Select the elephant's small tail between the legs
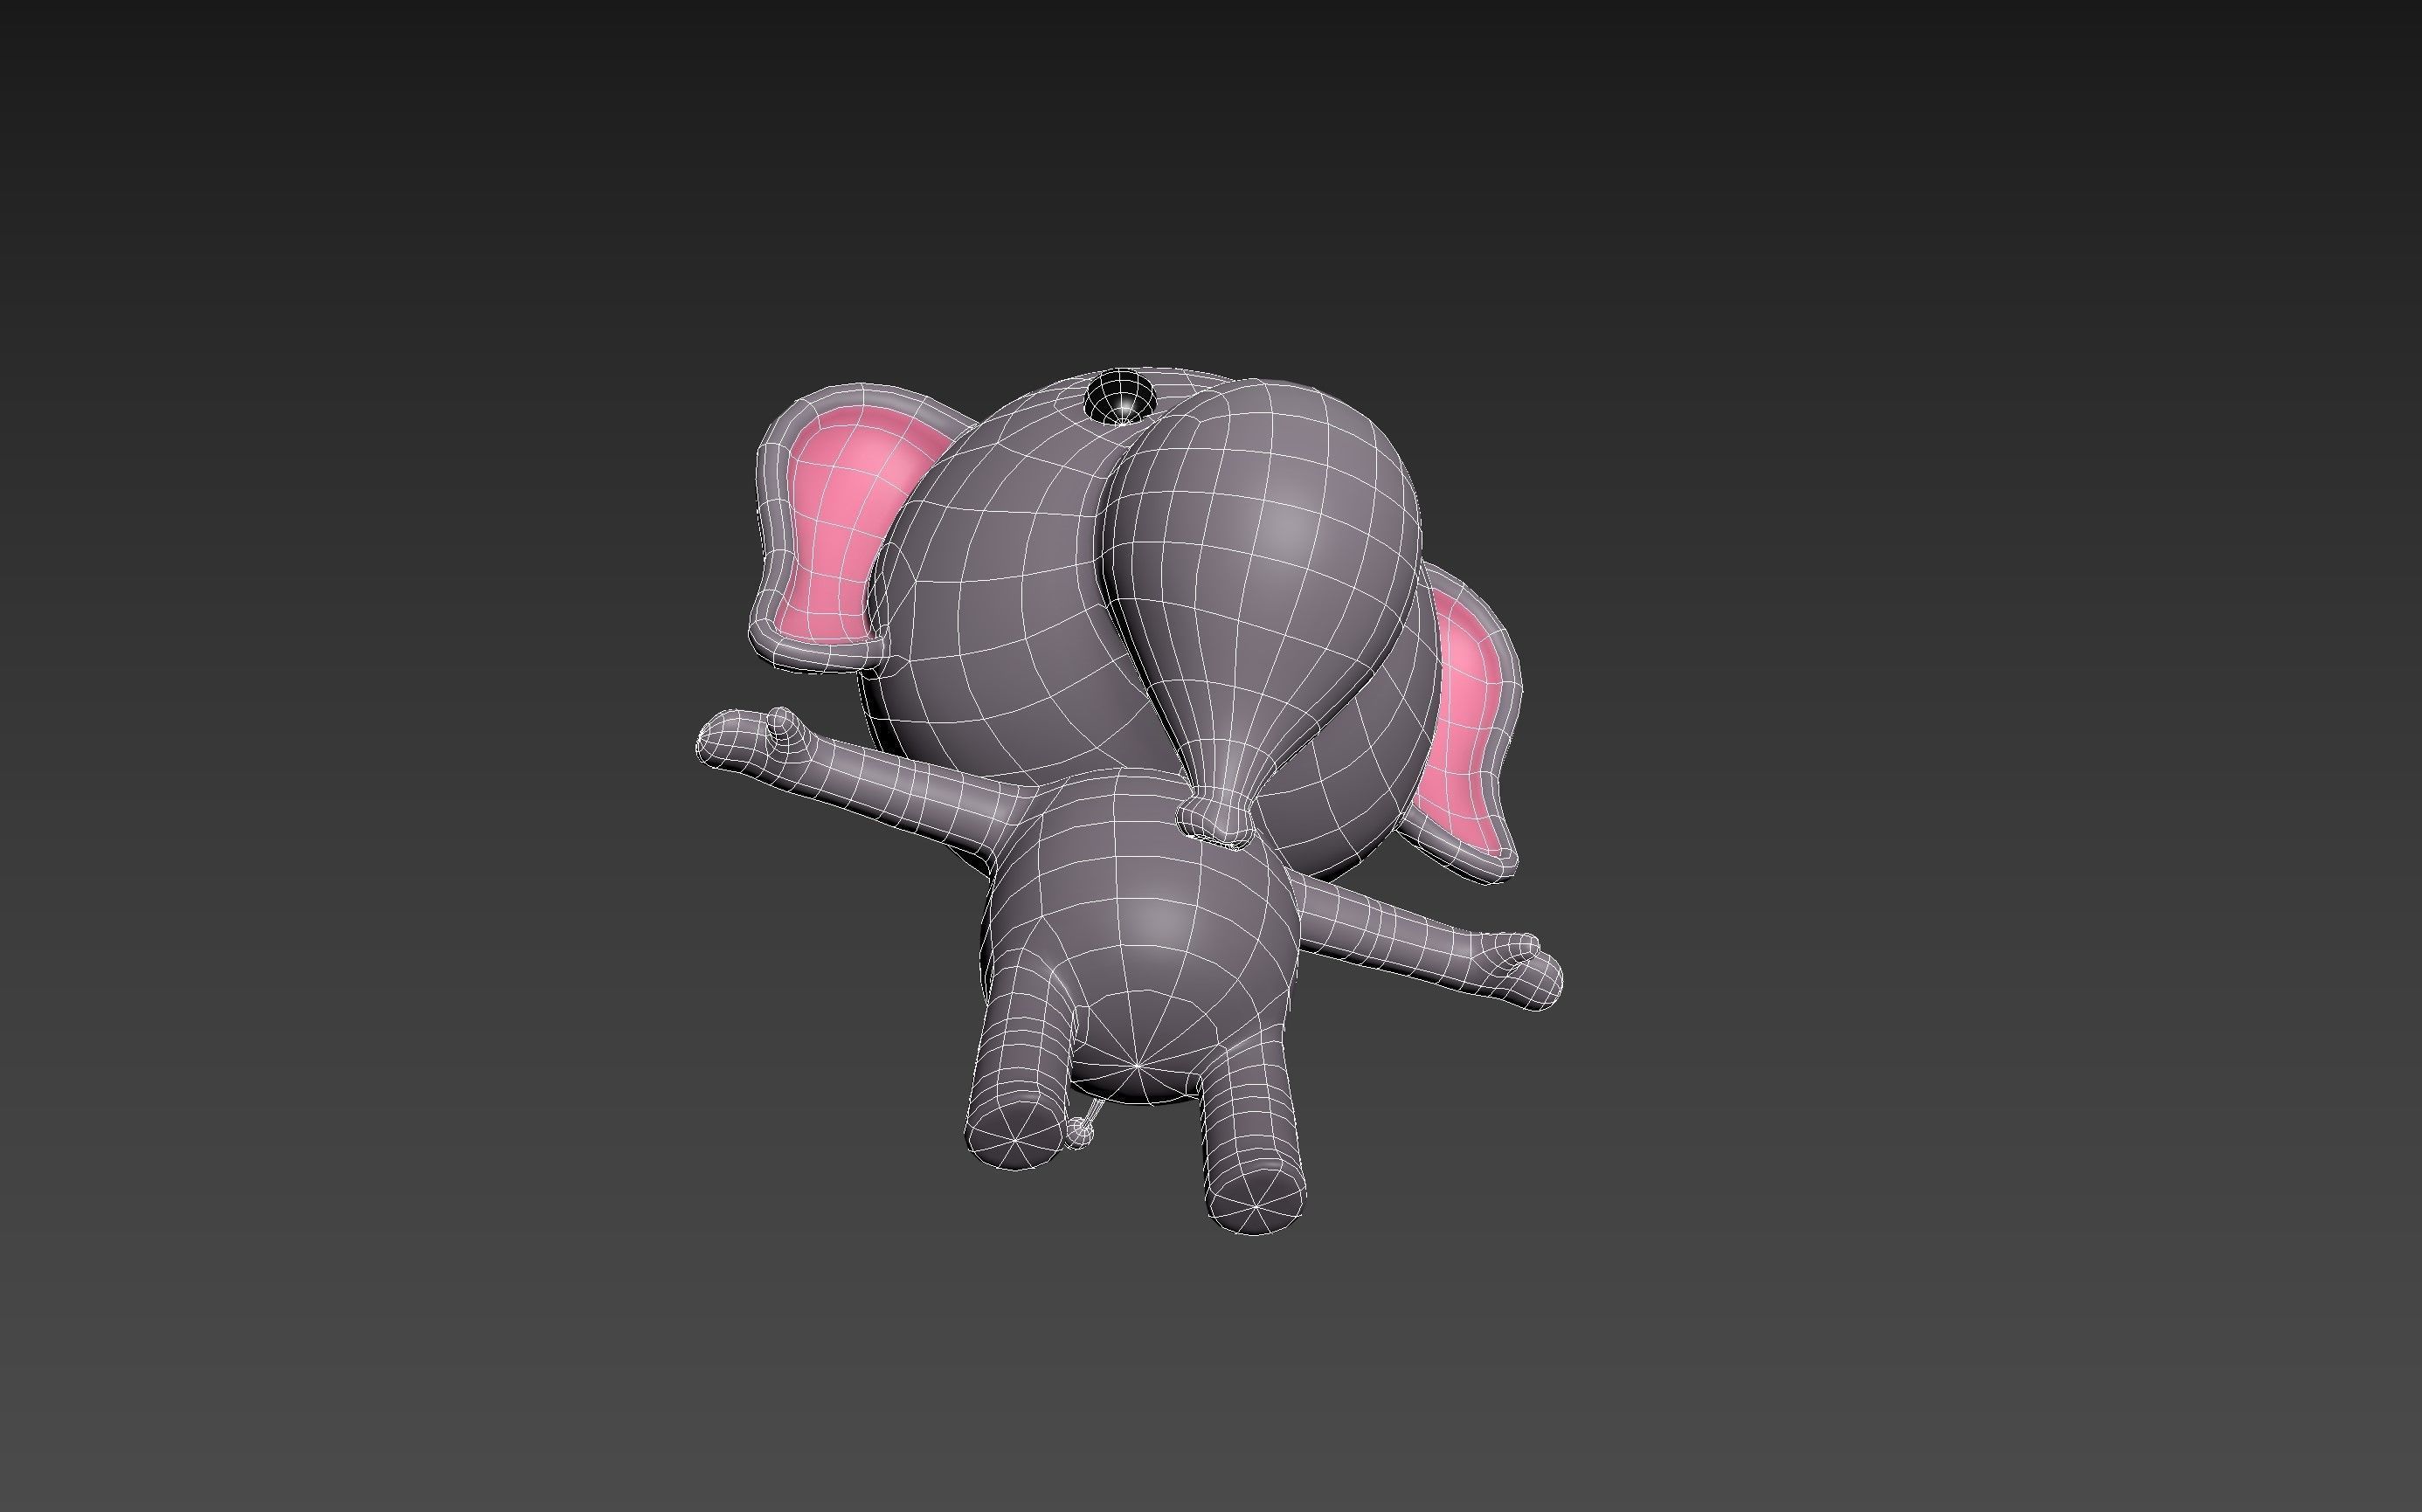Image resolution: width=2422 pixels, height=1512 pixels. [x=1082, y=1125]
